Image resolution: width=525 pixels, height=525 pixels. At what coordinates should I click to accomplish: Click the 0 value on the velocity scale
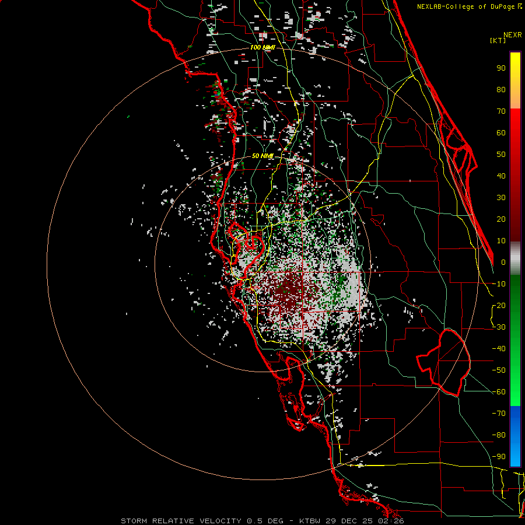(x=503, y=262)
